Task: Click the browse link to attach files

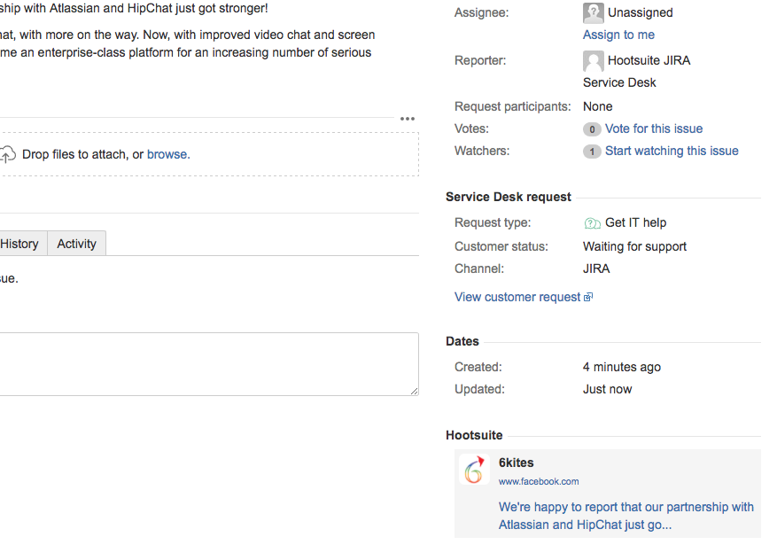Action: coord(168,154)
